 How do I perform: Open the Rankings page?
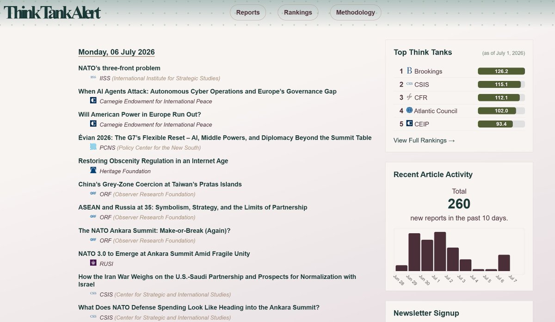[298, 12]
